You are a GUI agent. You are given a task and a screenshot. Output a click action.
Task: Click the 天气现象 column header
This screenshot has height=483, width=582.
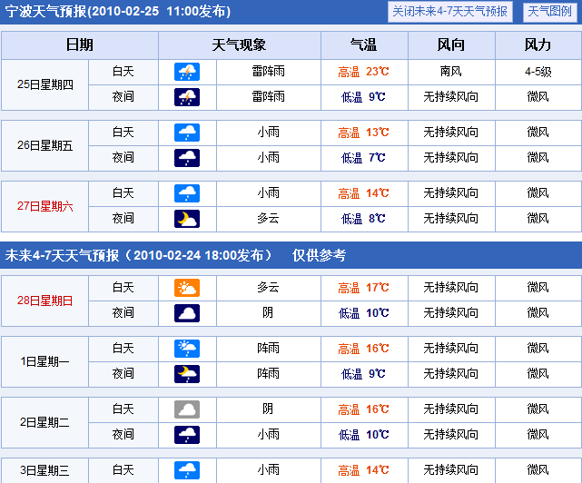tap(240, 44)
